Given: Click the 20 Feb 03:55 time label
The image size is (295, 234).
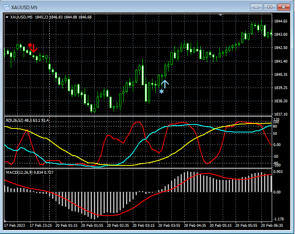Looking at the screenshot, I should [x=169, y=225].
